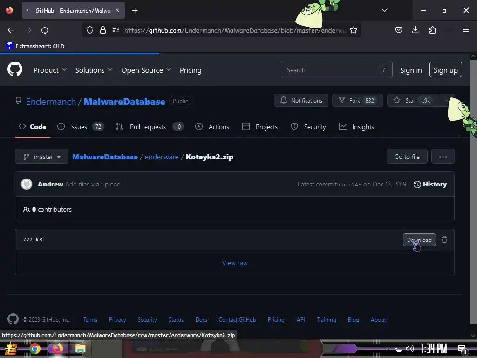477x358 pixels.
Task: Click the Sign up button
Action: pos(445,70)
